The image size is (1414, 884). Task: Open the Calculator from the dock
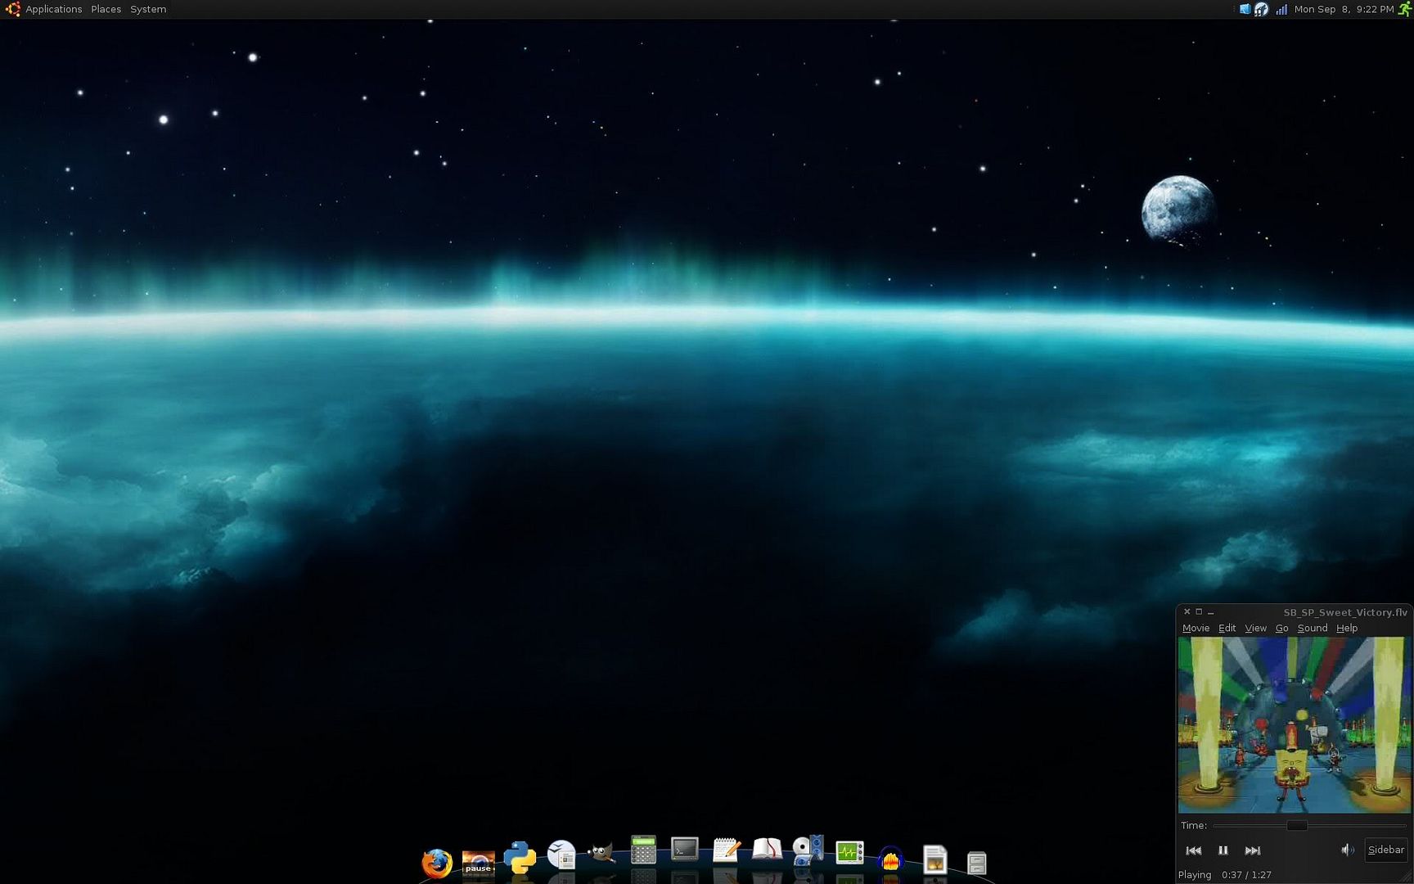643,850
